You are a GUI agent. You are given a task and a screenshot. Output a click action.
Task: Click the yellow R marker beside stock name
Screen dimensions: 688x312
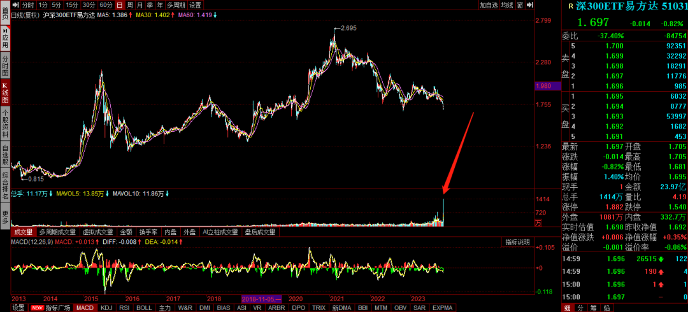(x=571, y=6)
